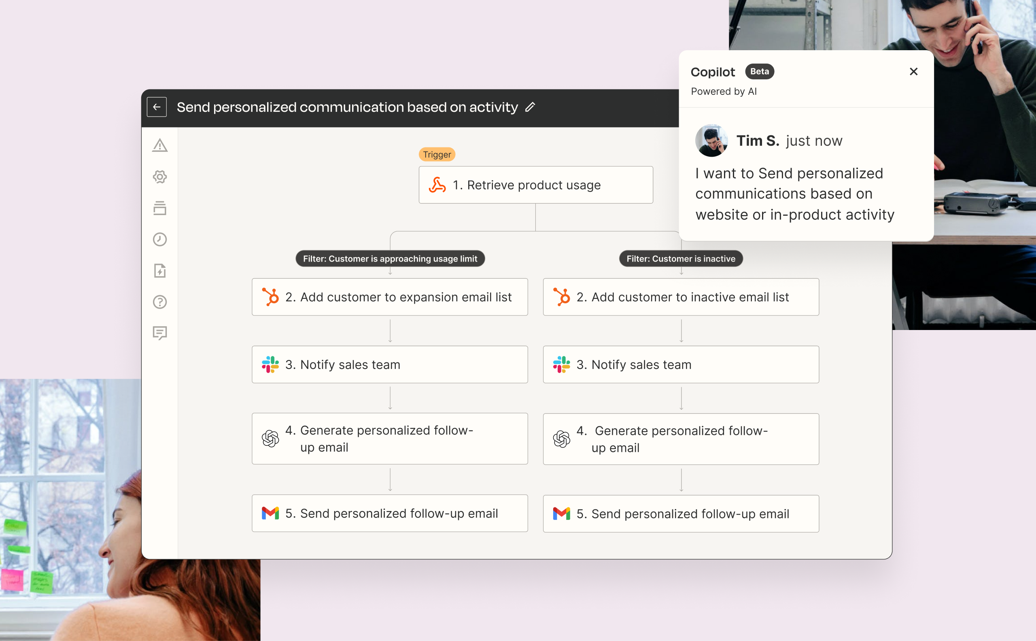This screenshot has height=641, width=1036.
Task: Select the Retrieve product usage trigger step
Action: pos(535,185)
